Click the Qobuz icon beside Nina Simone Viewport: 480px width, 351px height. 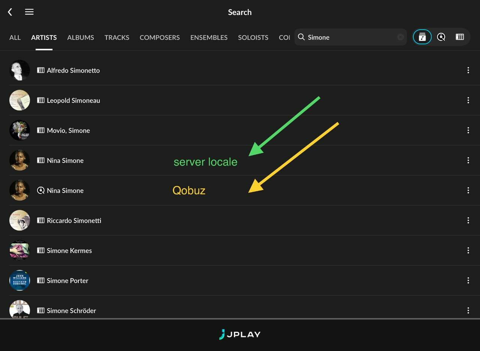coord(41,190)
